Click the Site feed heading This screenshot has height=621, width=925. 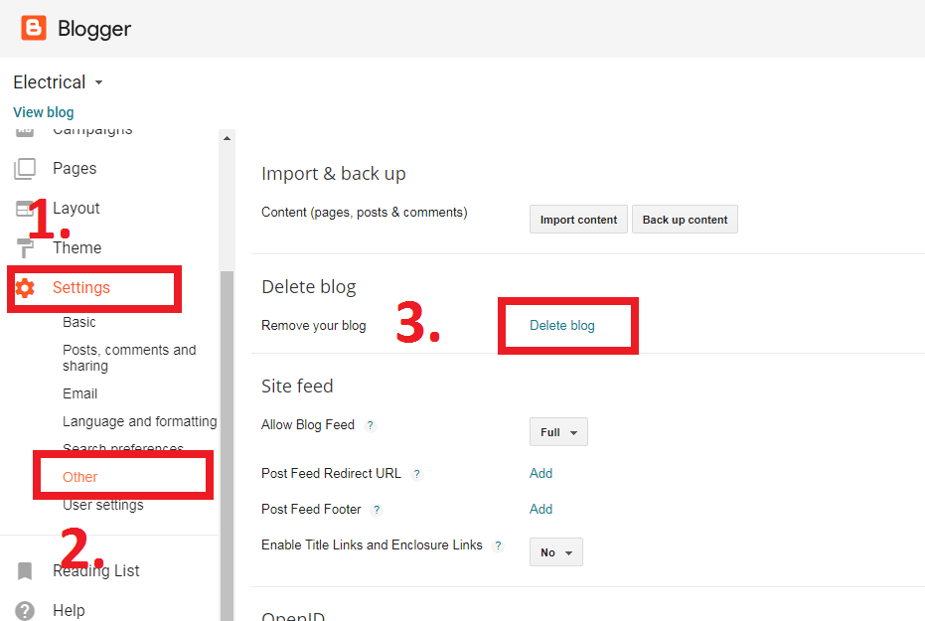(x=297, y=387)
